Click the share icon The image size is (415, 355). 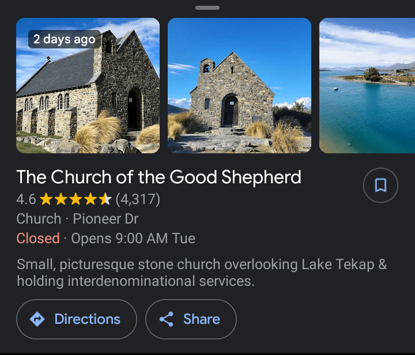coord(167,319)
